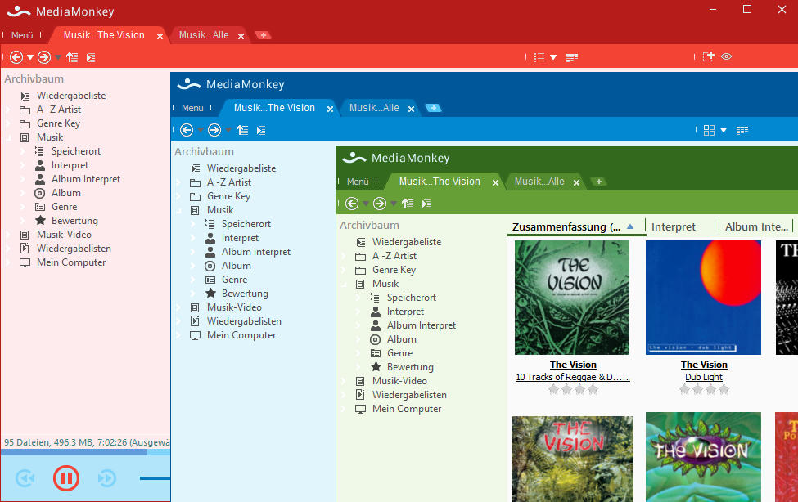Click the MediaMonkey logo in the green title bar
The height and width of the screenshot is (502, 798).
pos(354,158)
